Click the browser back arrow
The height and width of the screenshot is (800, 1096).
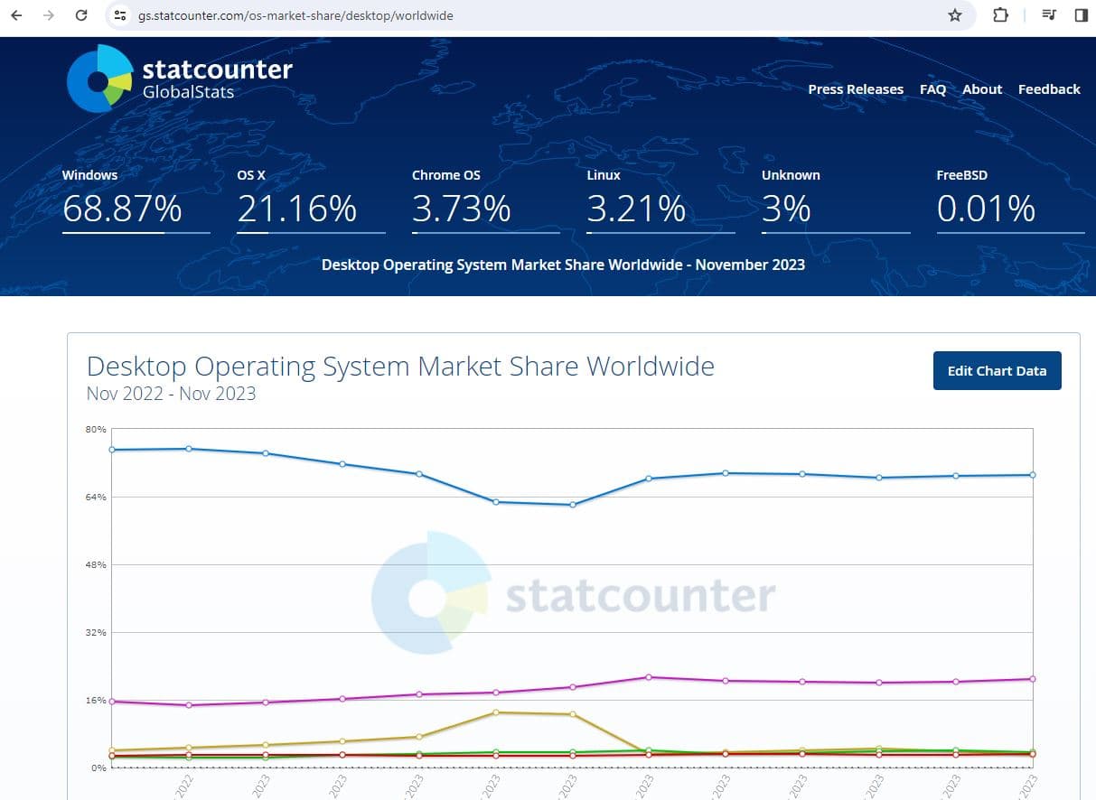point(16,15)
